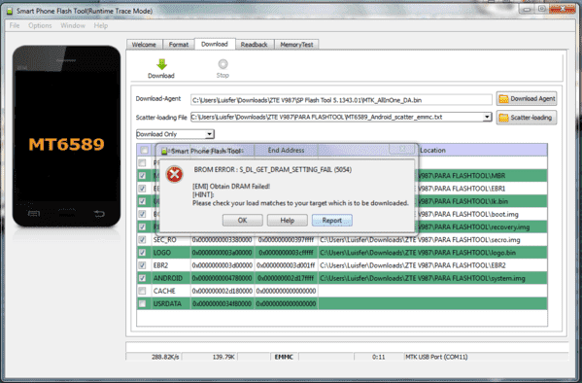Open the Download Agent file browser
The image size is (582, 383).
click(x=527, y=99)
